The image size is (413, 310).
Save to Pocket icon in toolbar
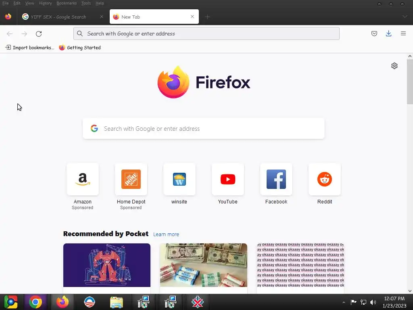point(374,34)
